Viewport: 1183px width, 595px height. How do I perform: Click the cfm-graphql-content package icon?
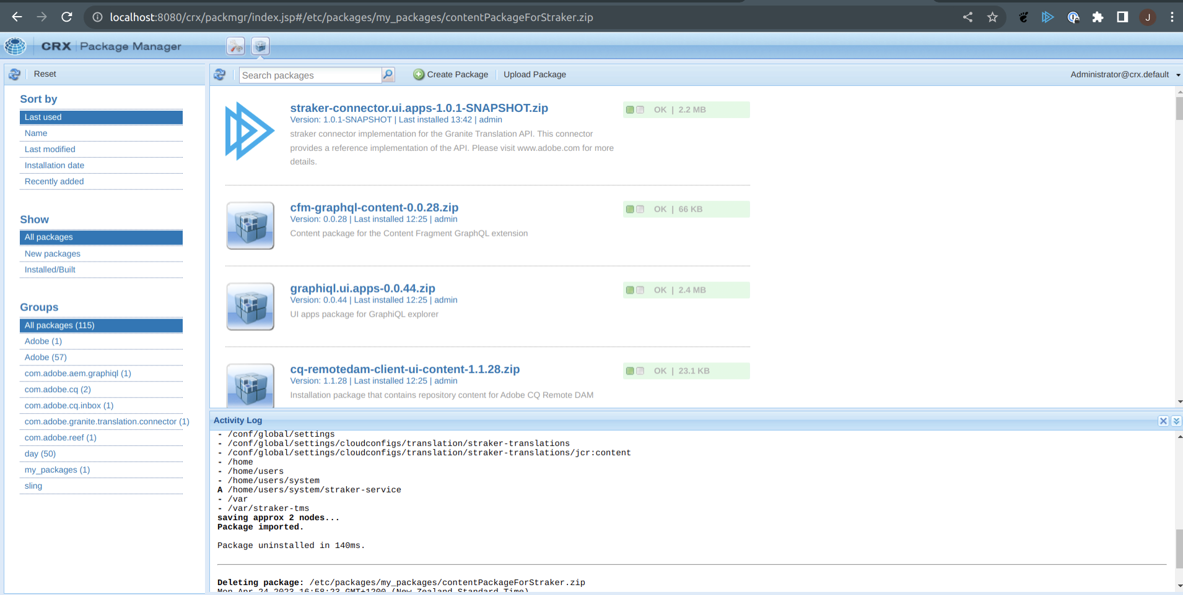click(250, 226)
